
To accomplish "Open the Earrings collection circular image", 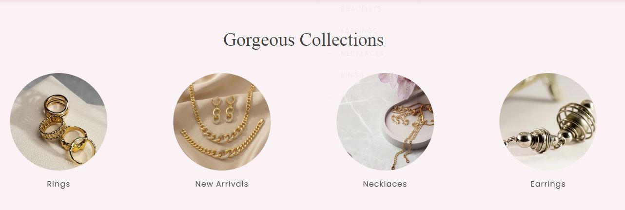I will click(x=548, y=122).
